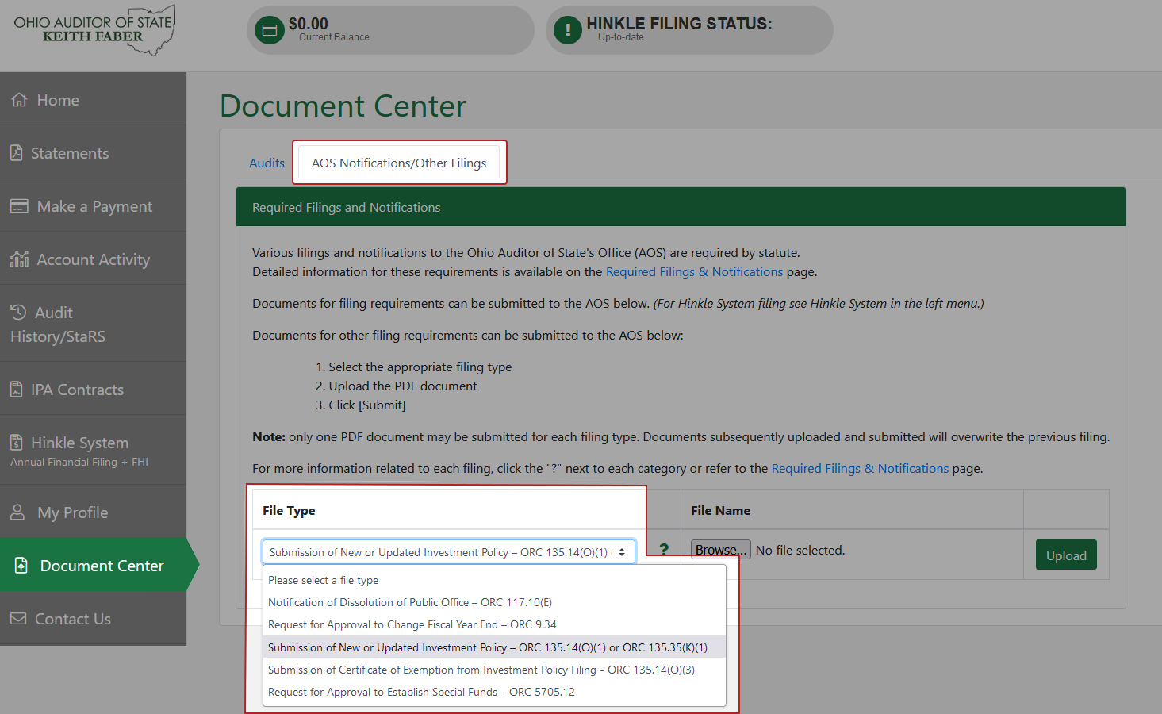Image resolution: width=1162 pixels, height=714 pixels.
Task: Click the Statements document icon
Action: (x=17, y=153)
